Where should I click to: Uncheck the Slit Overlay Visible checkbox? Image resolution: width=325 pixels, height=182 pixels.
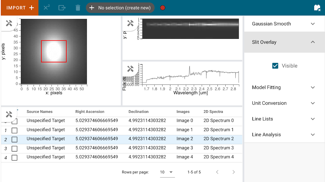(x=275, y=66)
